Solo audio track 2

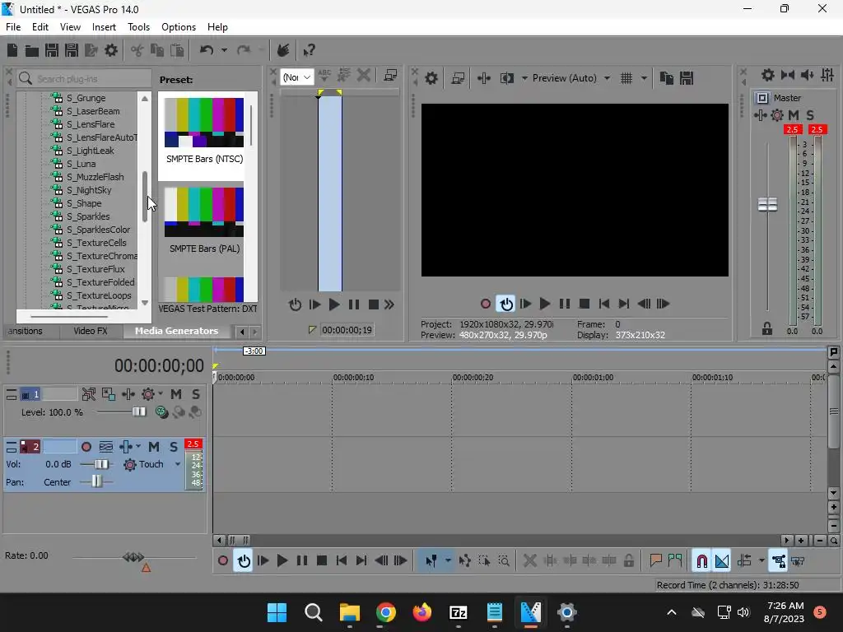pos(174,447)
